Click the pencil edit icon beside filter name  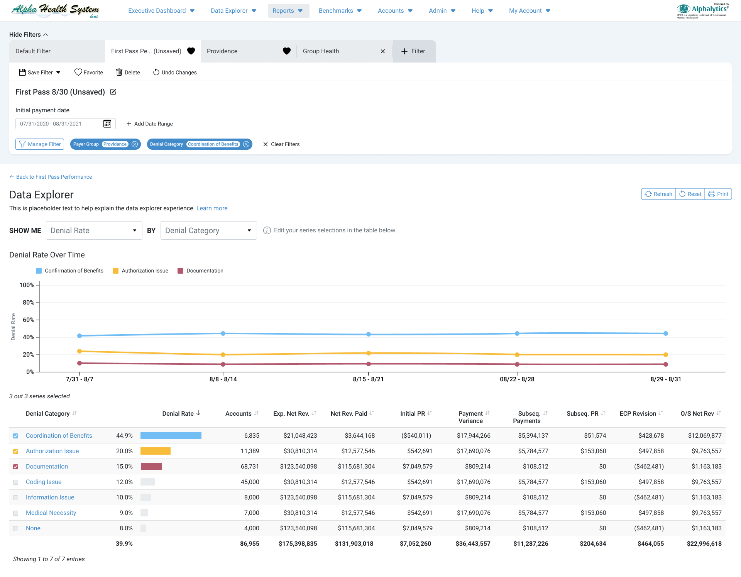tap(113, 92)
